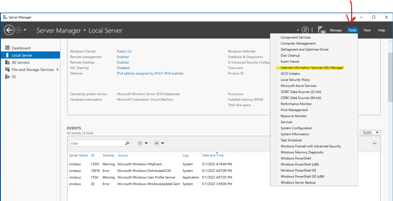Click the IIS role icon
The height and width of the screenshot is (201, 393).
pyautogui.click(x=7, y=77)
